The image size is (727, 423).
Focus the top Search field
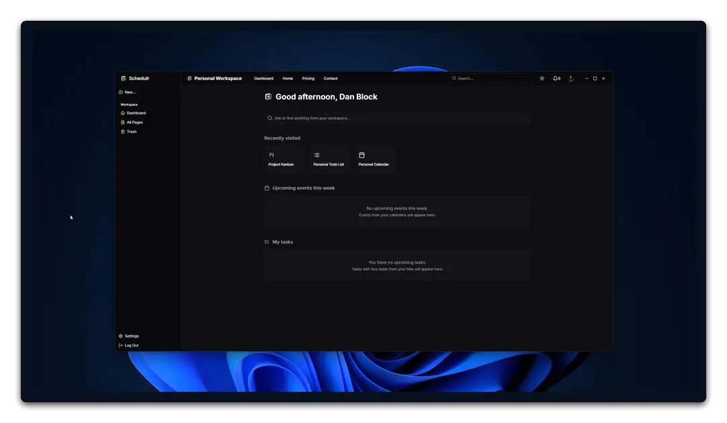coord(491,79)
